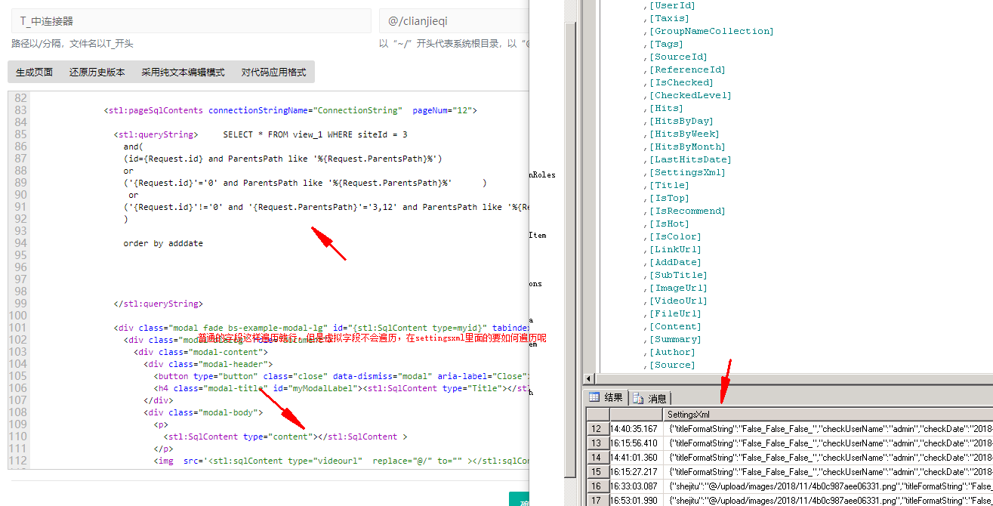Click the file name field T_中连接器

(191, 21)
